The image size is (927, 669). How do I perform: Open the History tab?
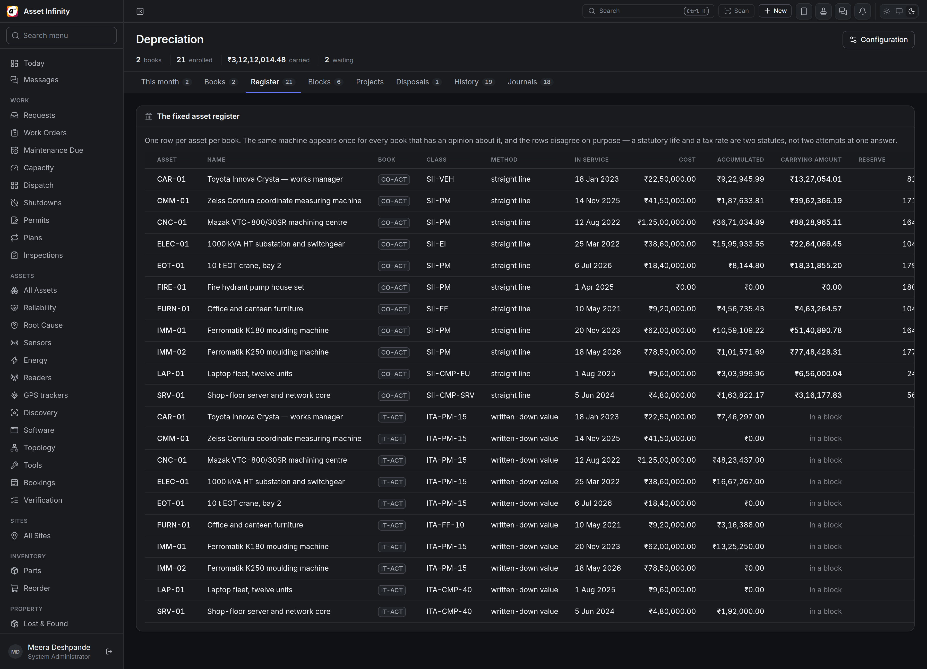(474, 82)
